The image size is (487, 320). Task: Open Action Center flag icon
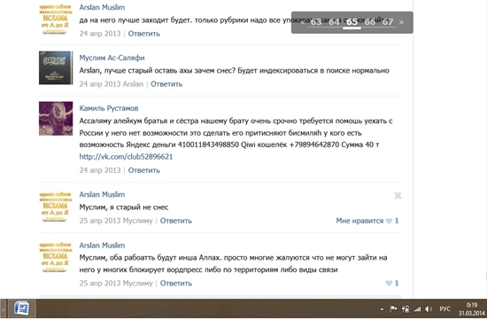[393, 308]
